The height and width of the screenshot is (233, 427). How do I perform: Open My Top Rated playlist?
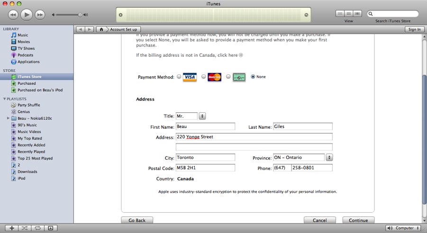tap(30, 138)
